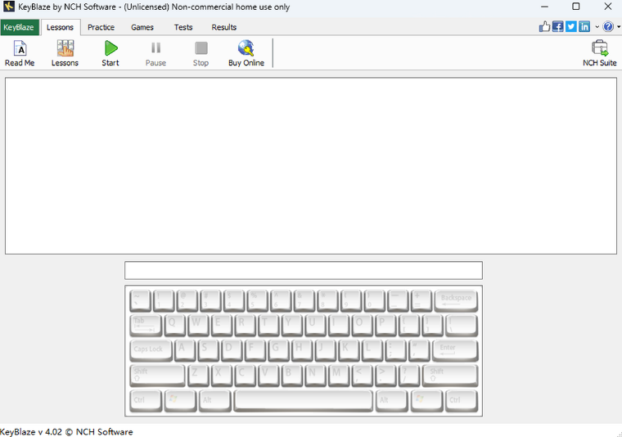Click the Tab key on virtual keyboard
This screenshot has width=622, height=437.
(146, 325)
